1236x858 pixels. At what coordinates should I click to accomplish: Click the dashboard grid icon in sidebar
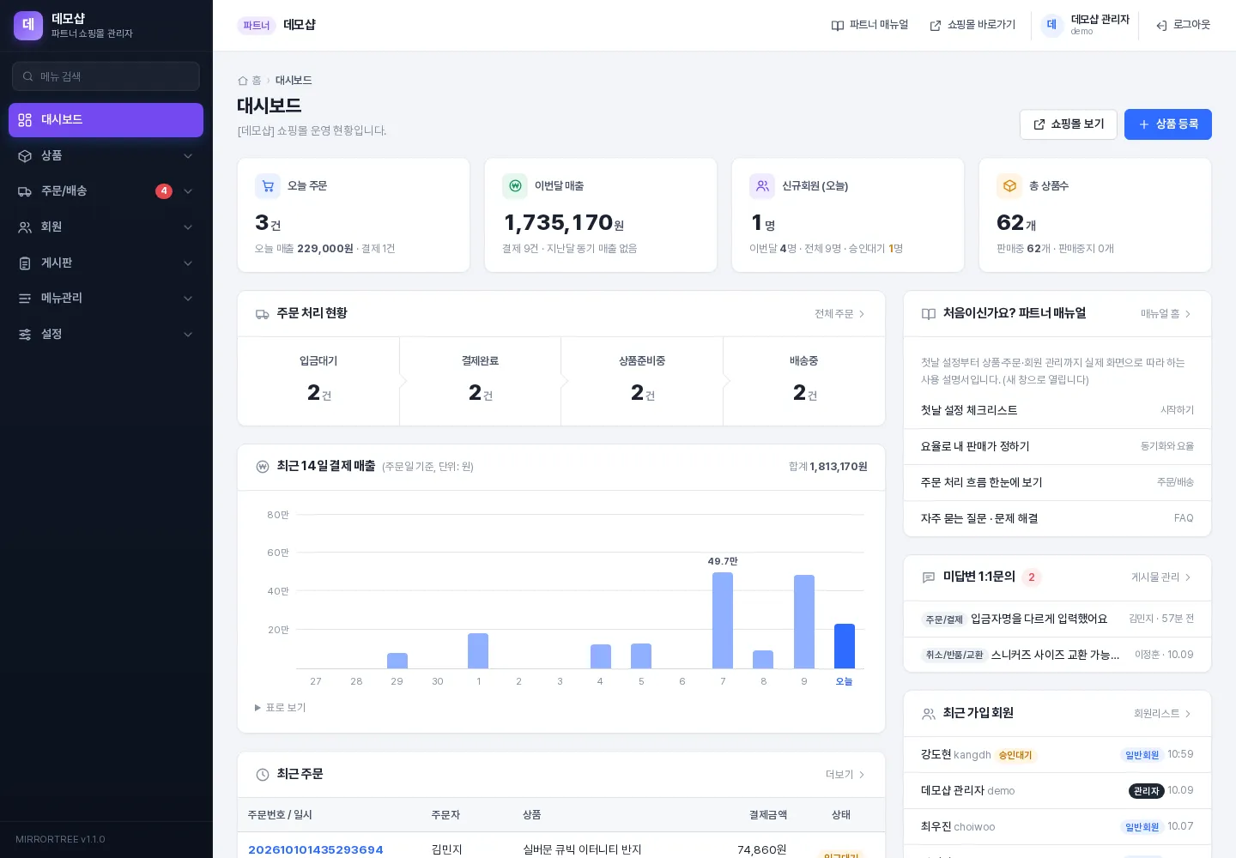[25, 120]
